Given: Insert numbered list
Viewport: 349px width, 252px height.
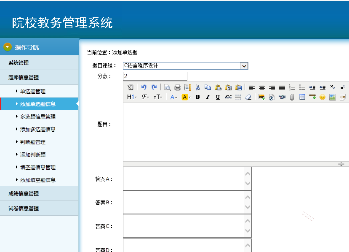Looking at the screenshot, I should [x=292, y=87].
